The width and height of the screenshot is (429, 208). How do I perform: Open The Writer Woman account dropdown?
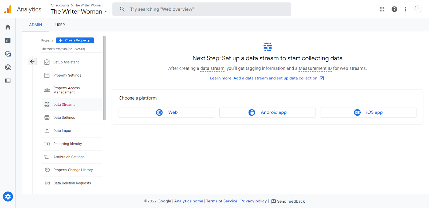tap(79, 12)
